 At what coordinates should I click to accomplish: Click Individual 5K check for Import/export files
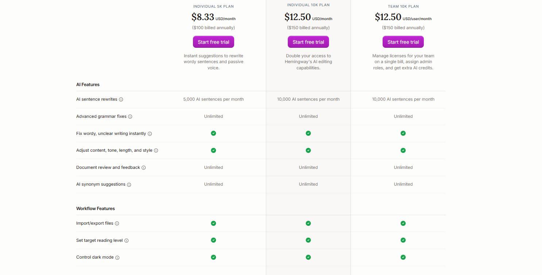pyautogui.click(x=213, y=223)
